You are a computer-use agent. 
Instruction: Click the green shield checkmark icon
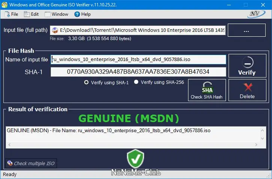(x=136, y=159)
